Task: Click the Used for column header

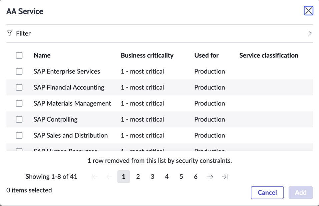Action: tap(206, 55)
